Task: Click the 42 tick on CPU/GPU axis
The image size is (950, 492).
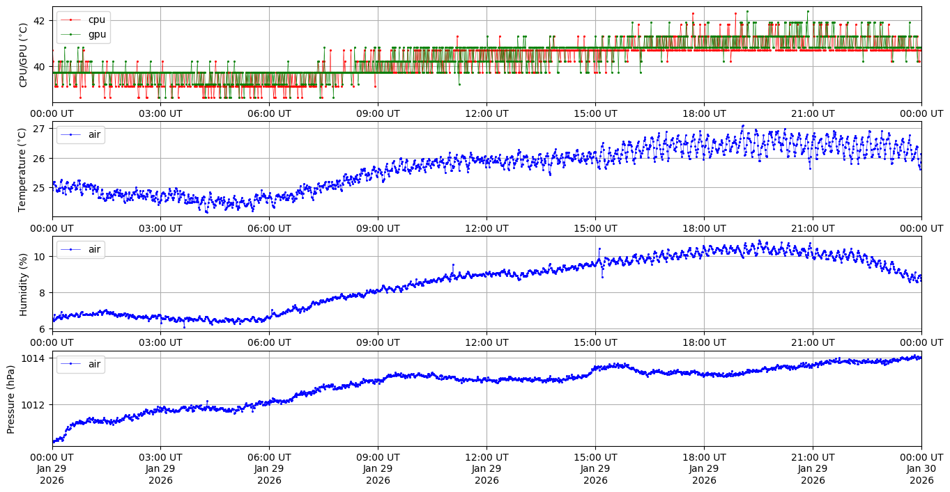Action: pos(39,20)
